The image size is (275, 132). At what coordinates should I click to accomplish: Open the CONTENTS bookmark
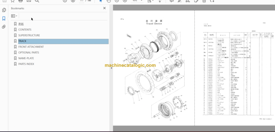(x=25, y=30)
